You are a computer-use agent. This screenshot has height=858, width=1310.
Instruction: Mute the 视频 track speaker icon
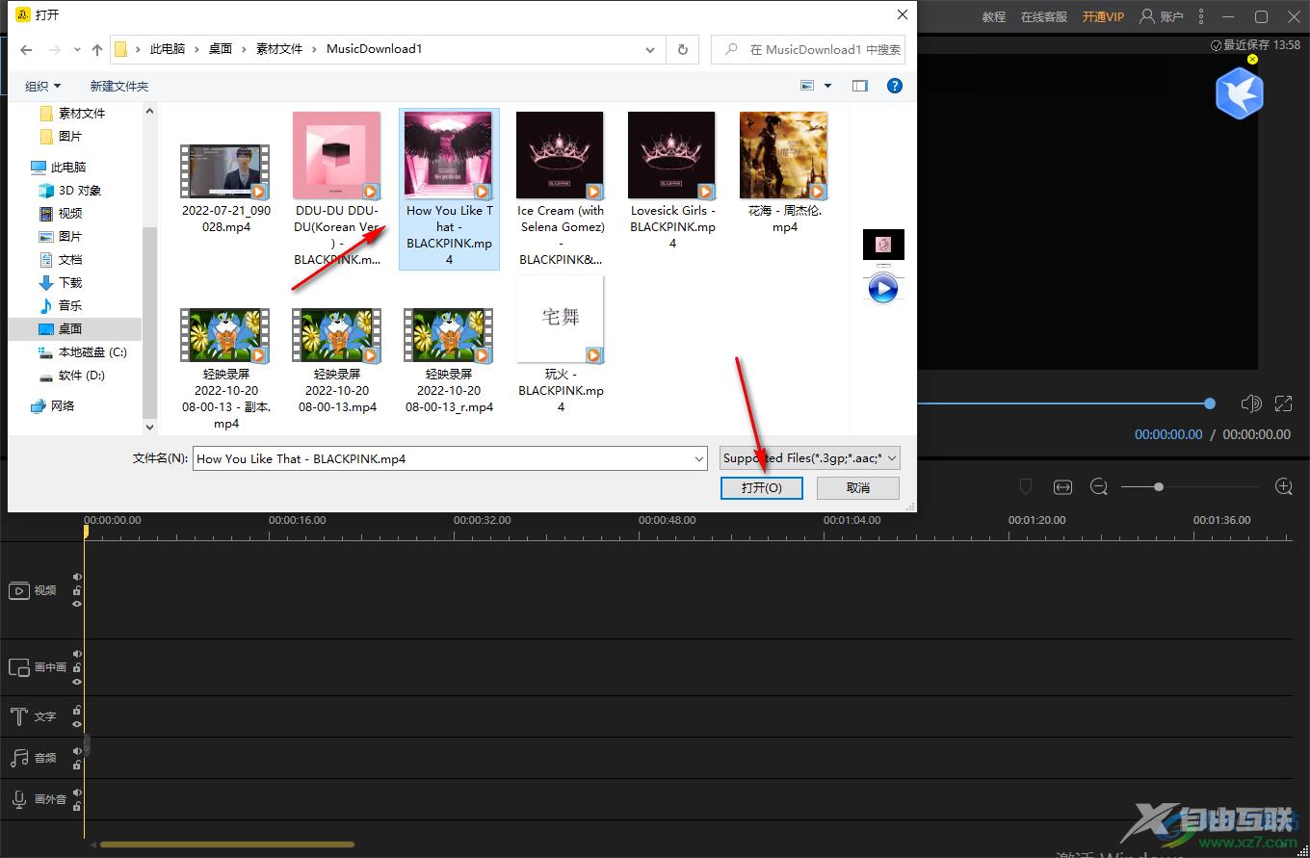point(77,577)
